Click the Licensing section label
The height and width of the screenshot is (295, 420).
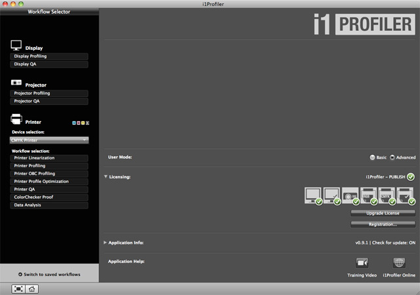tap(119, 177)
